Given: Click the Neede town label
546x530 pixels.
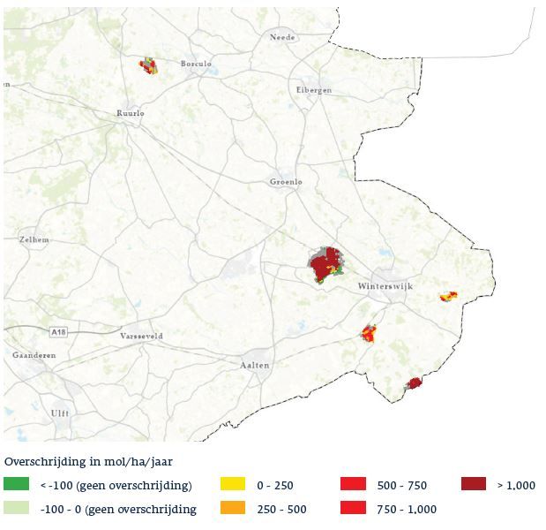Looking at the screenshot, I should [x=282, y=37].
